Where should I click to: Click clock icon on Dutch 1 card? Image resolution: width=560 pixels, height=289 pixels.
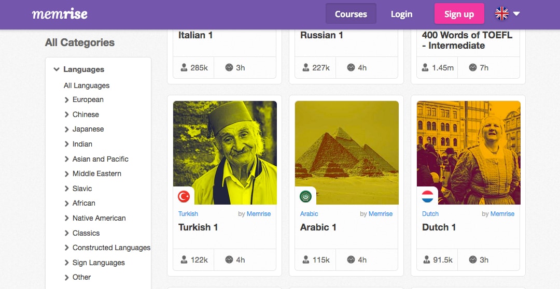473,260
